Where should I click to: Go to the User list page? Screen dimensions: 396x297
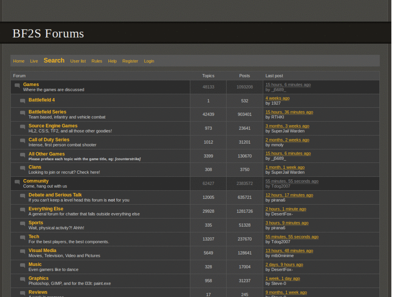pos(78,61)
